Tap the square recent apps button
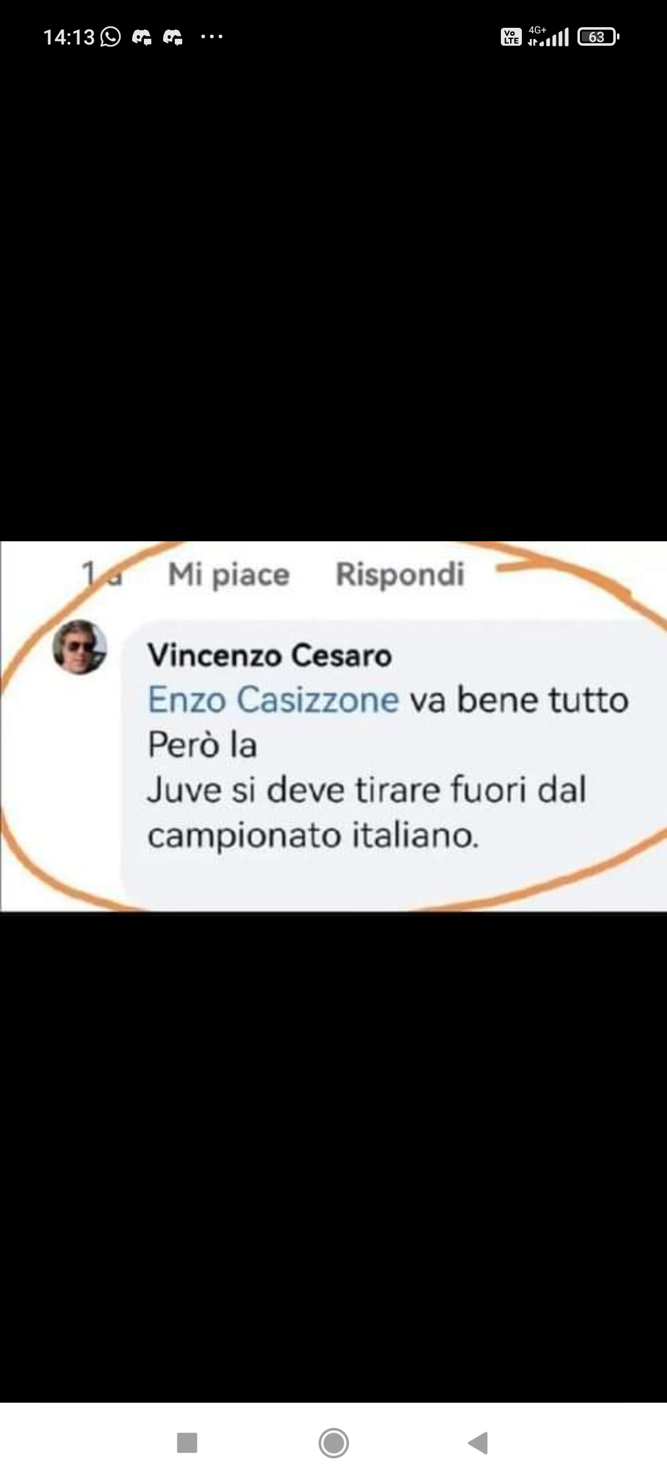The height and width of the screenshot is (1483, 667). (x=187, y=1443)
